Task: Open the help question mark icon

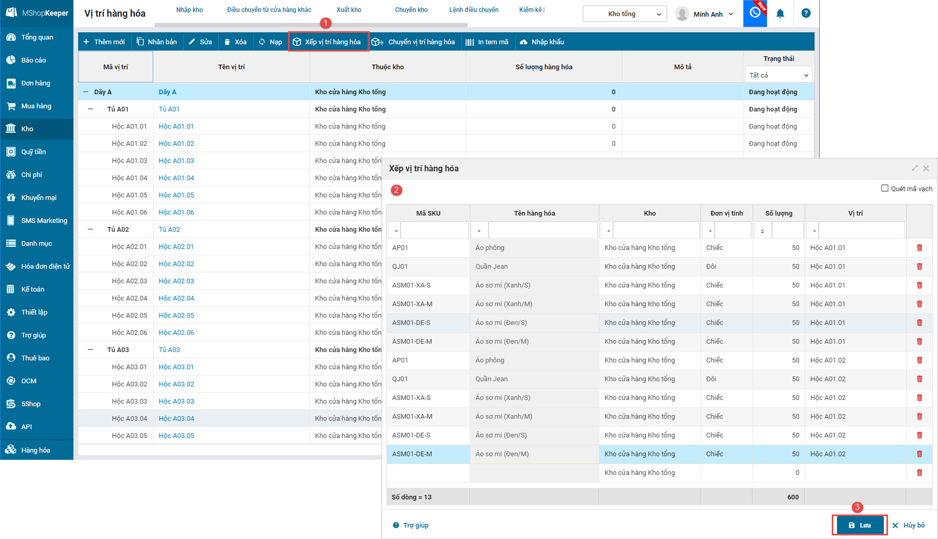Action: click(806, 14)
